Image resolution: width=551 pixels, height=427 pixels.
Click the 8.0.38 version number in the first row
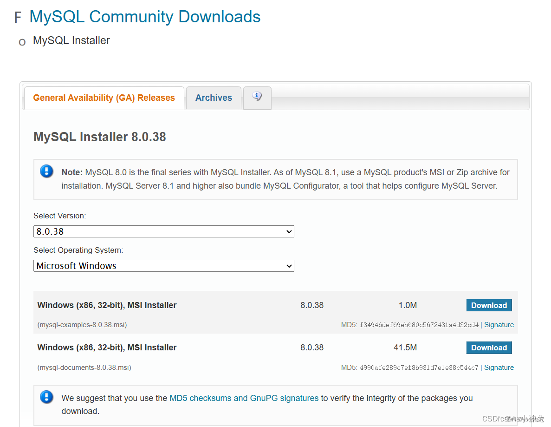click(x=312, y=305)
